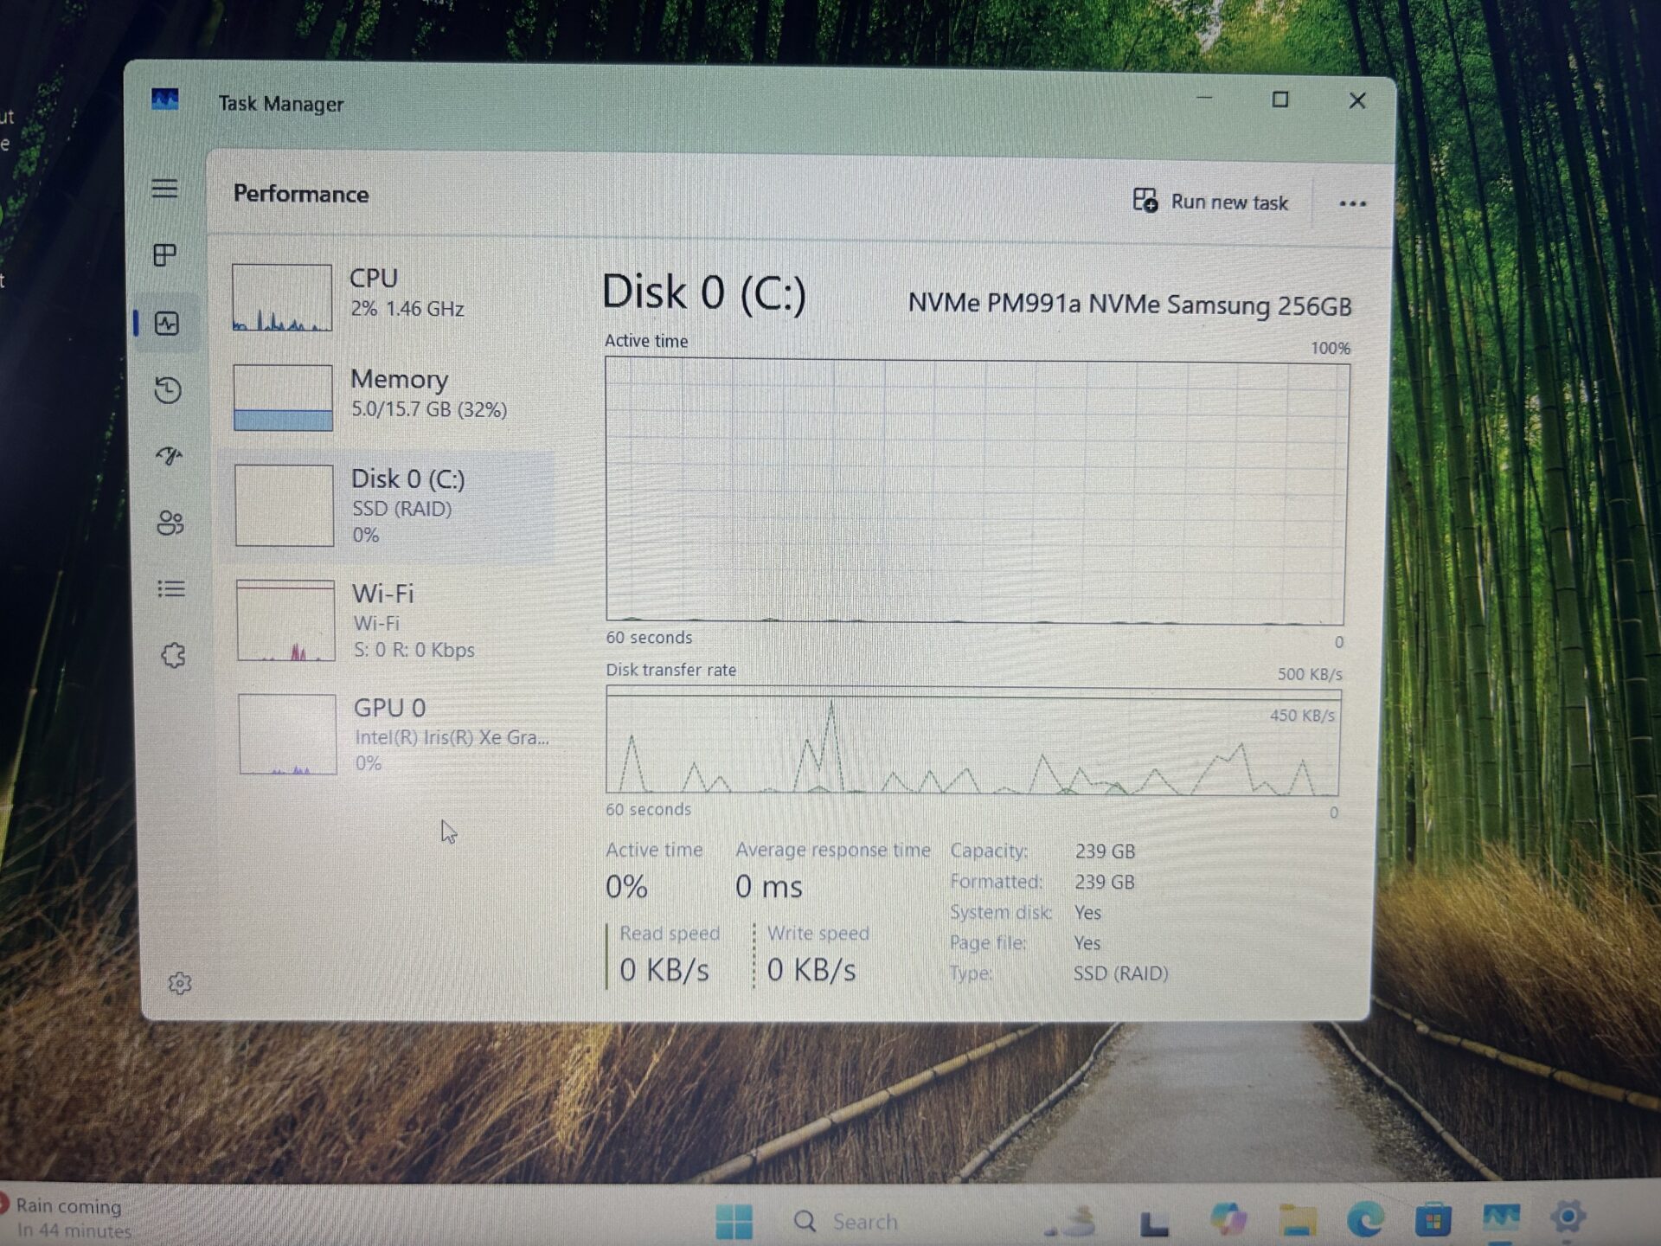Open Task Manager settings gear
Image resolution: width=1661 pixels, height=1246 pixels.
180,983
